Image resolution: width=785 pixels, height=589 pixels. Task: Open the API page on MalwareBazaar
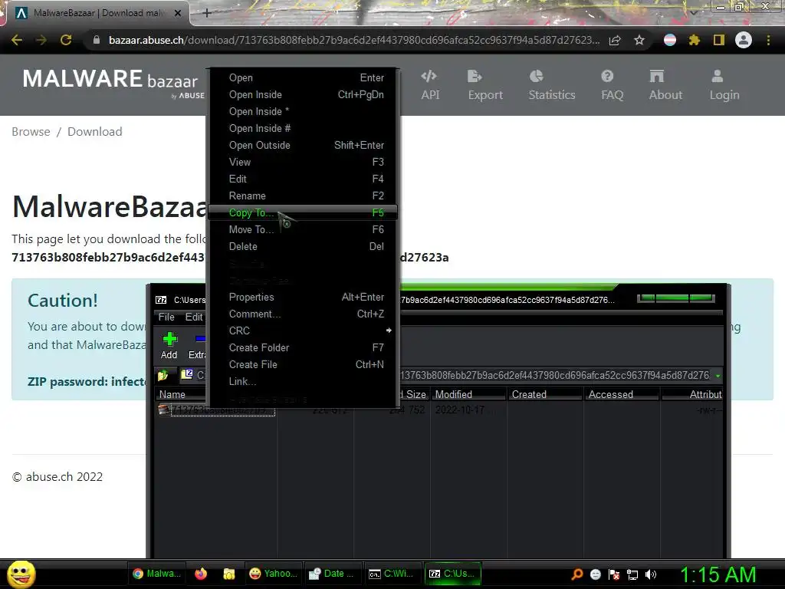tap(430, 84)
